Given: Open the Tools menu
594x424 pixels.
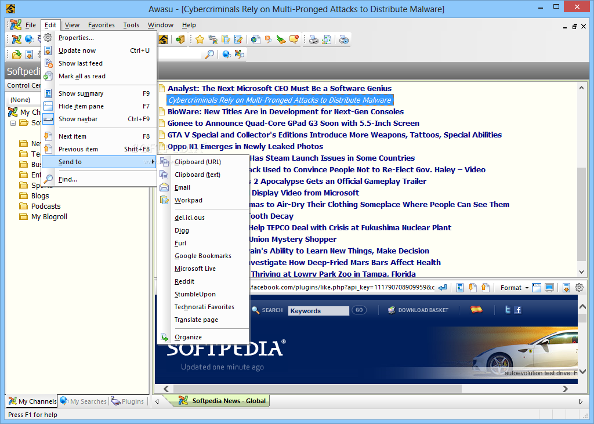Looking at the screenshot, I should (x=131, y=25).
